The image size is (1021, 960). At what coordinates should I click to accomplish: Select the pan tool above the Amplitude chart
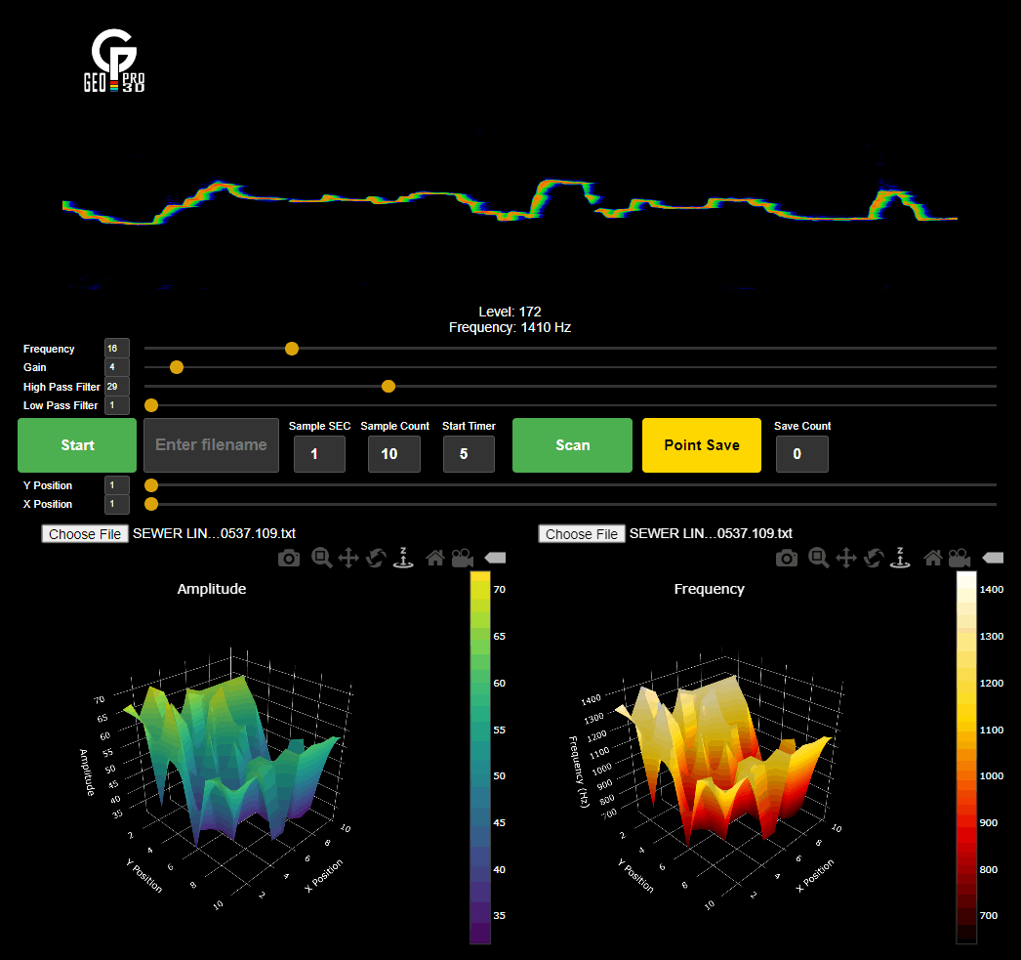[x=349, y=559]
